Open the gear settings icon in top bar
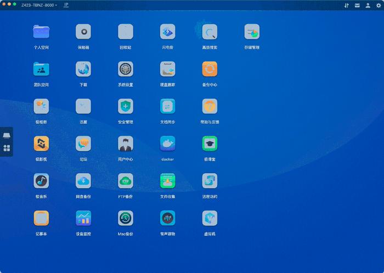This screenshot has height=273, width=384. 379,5
